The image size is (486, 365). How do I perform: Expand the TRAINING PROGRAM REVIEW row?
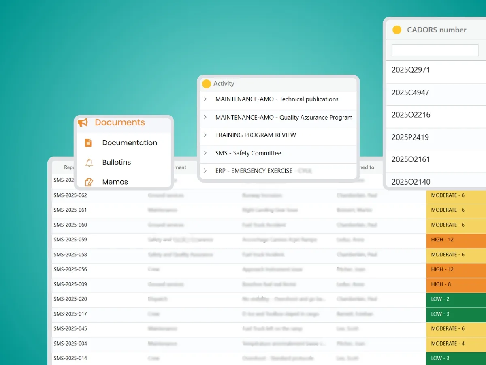pos(205,135)
